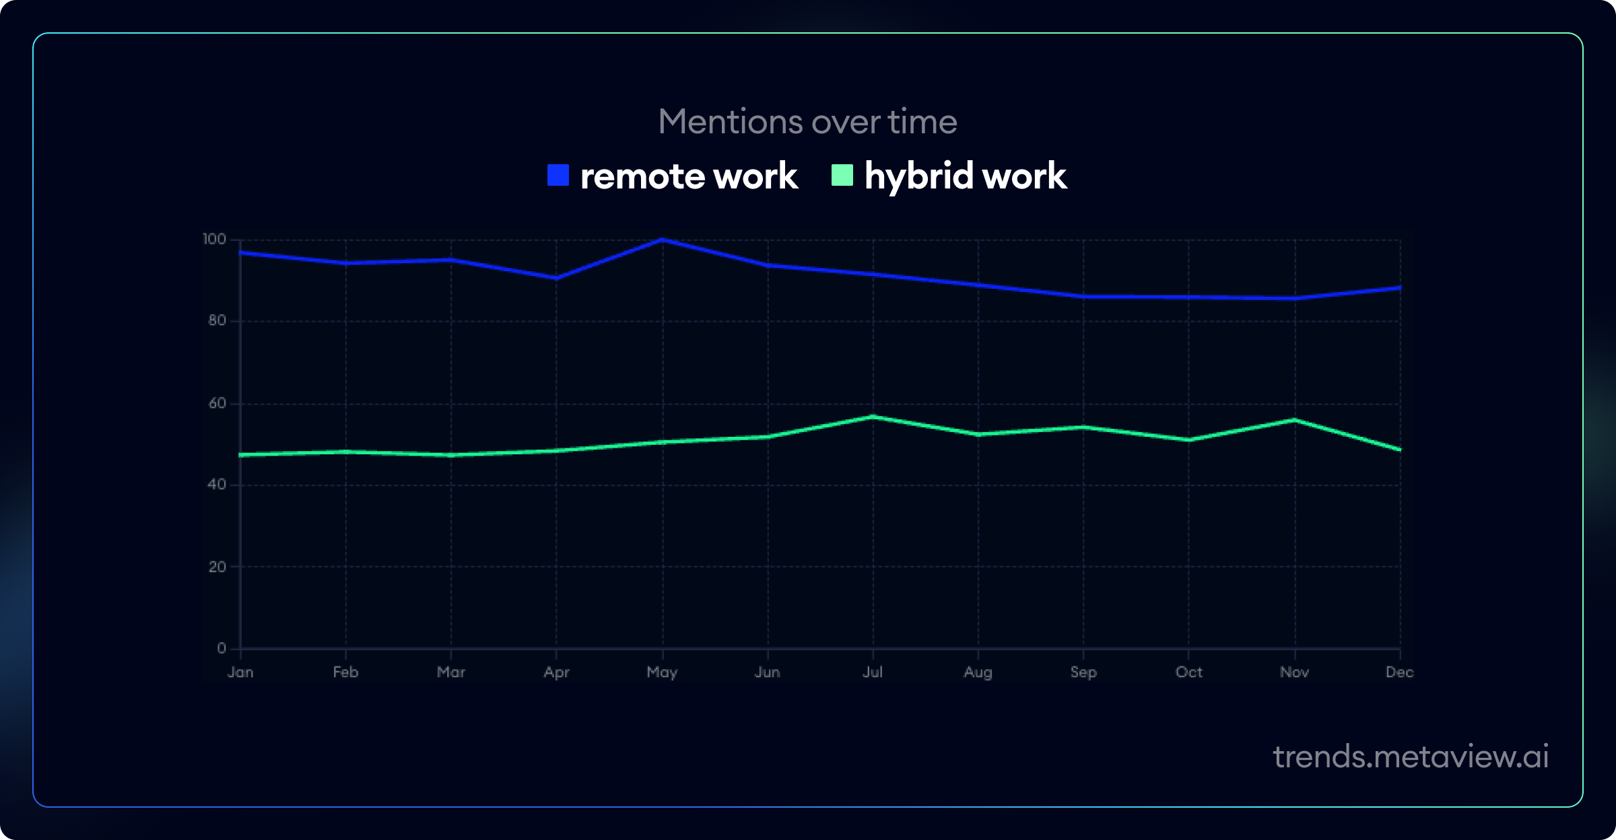Toggle the remote work legend label

[x=689, y=176]
